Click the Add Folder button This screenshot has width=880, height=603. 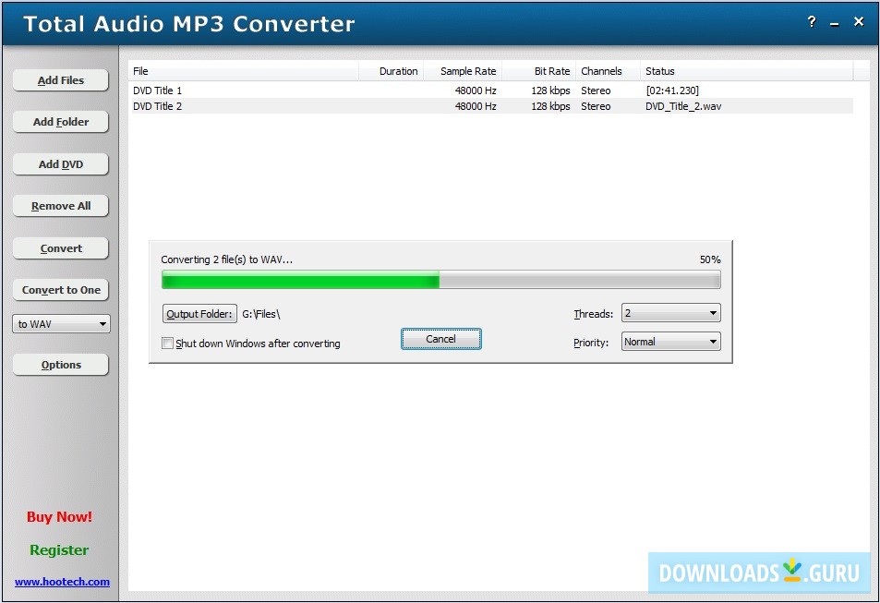pos(60,122)
